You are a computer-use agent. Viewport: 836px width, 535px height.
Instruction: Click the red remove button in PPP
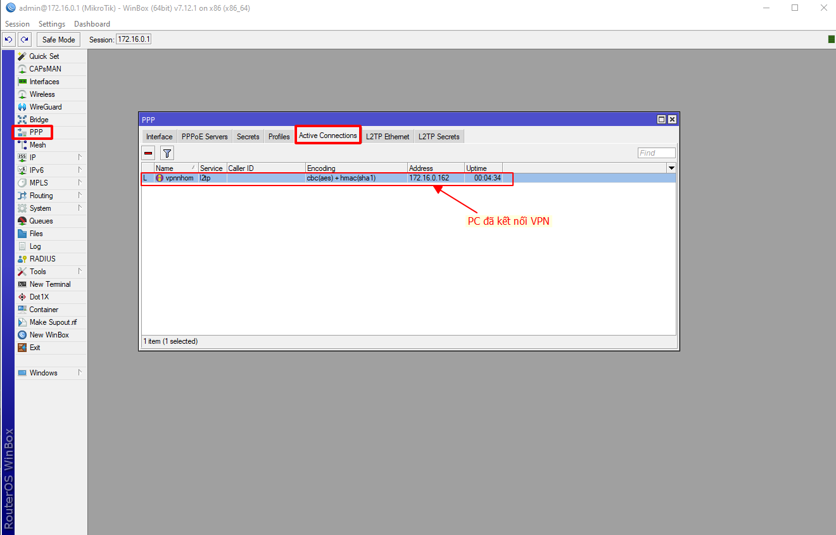[148, 153]
